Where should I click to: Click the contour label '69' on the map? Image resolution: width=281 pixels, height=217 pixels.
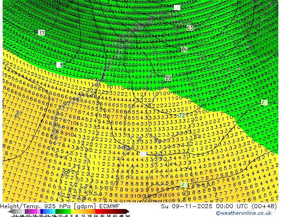point(168,77)
